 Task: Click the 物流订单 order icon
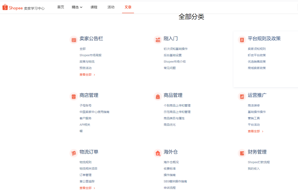pos(74,153)
